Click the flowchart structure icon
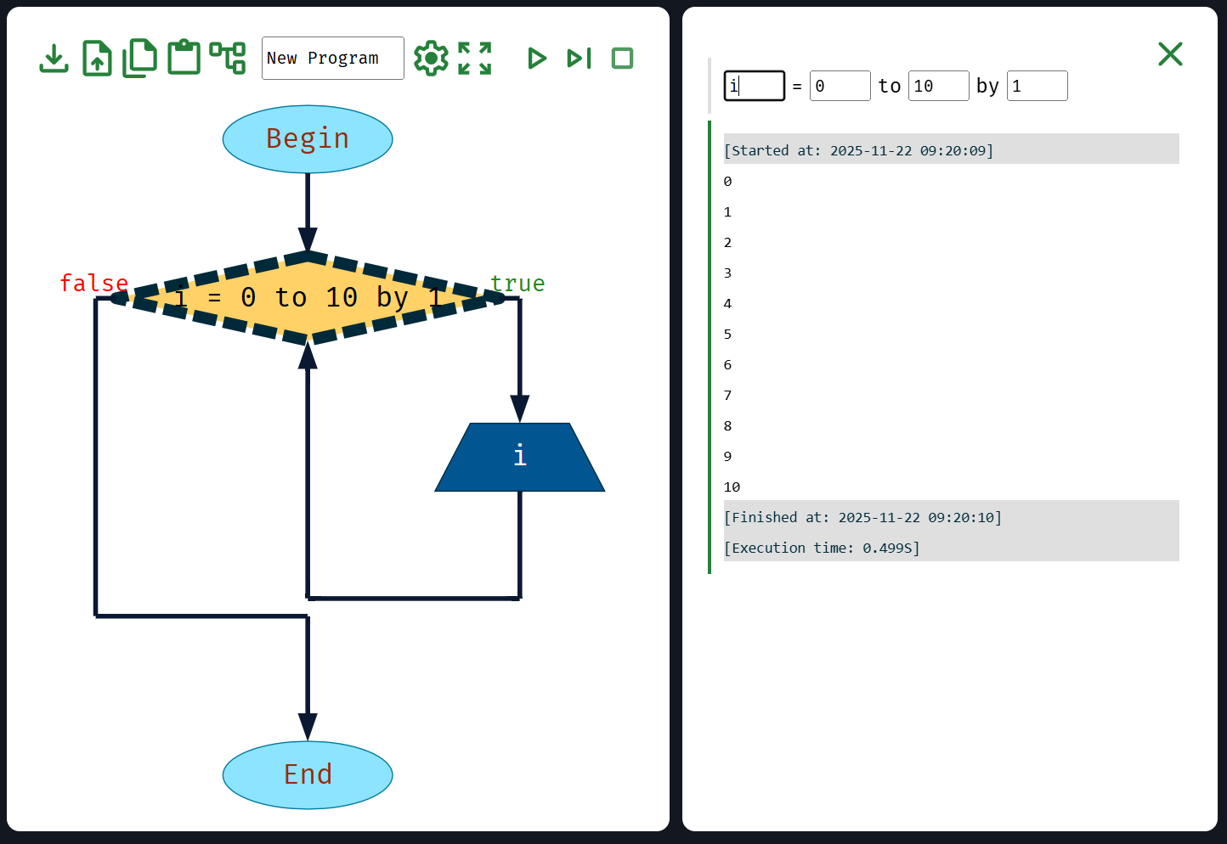The width and height of the screenshot is (1227, 844). [x=228, y=59]
